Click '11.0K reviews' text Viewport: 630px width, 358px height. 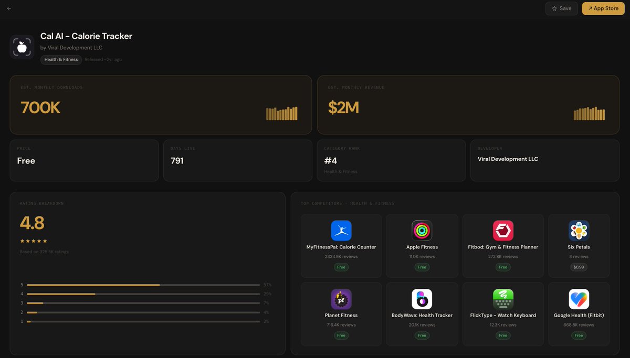tap(422, 257)
